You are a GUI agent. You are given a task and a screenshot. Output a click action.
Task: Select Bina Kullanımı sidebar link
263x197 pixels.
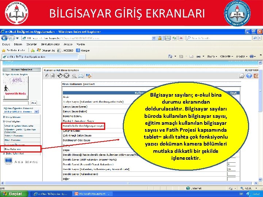[12, 149]
